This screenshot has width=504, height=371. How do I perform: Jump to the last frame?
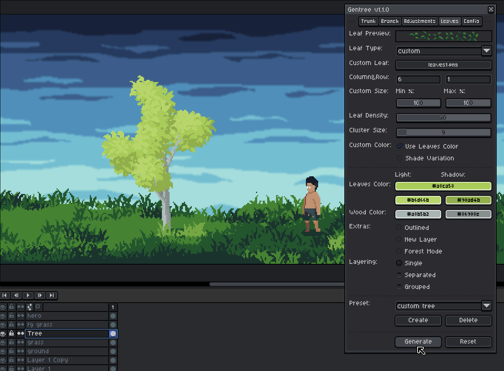[52, 295]
